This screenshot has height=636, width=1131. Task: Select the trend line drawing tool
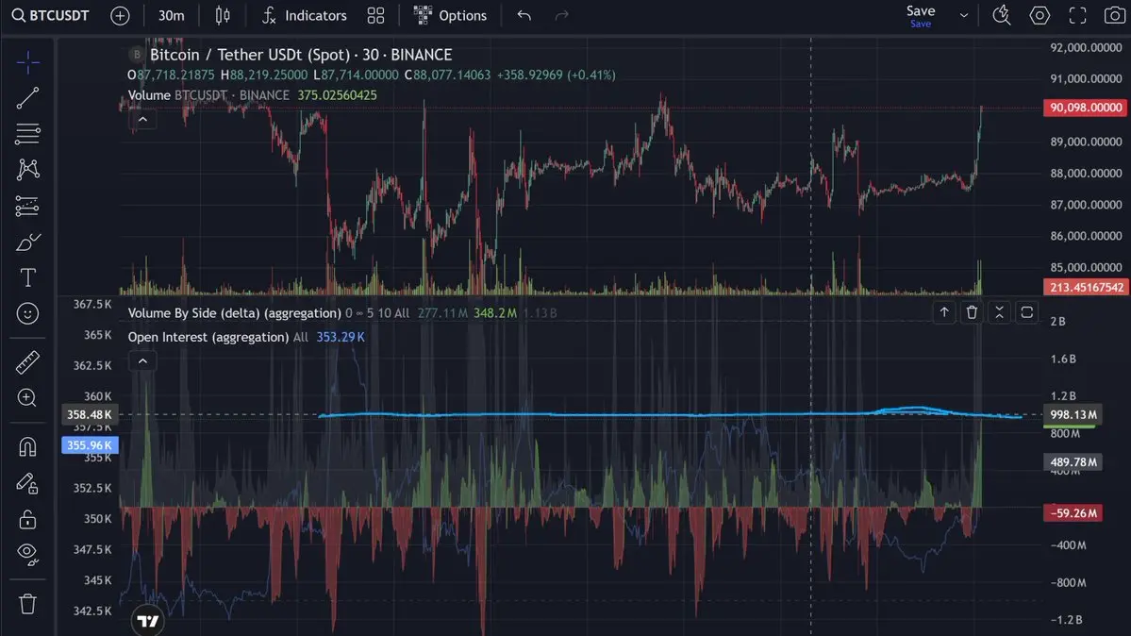27,98
